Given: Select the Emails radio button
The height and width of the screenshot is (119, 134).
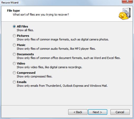Looking at the screenshot, I should click(14, 82).
